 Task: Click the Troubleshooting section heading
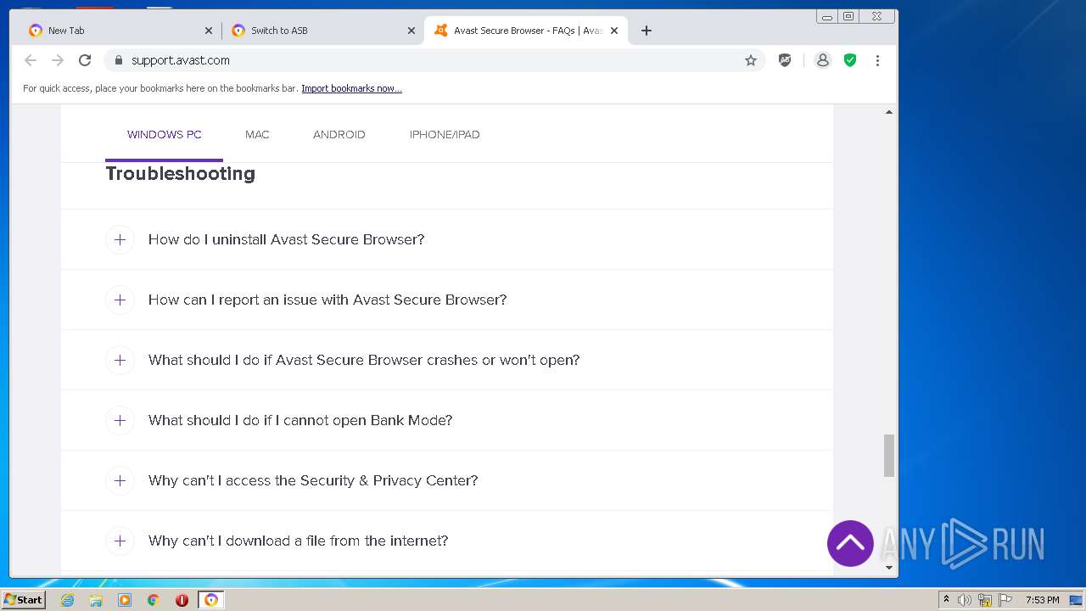(x=181, y=173)
